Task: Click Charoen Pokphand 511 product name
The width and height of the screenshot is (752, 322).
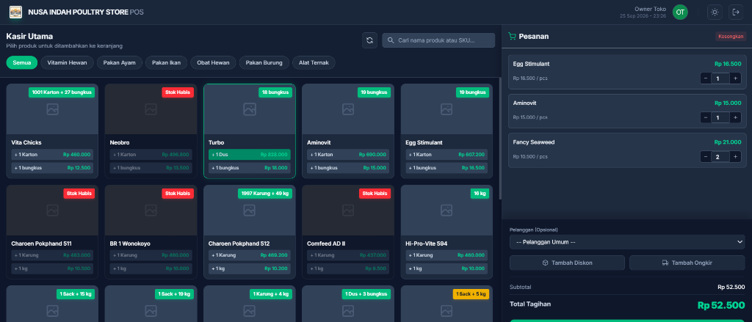Action: tap(42, 244)
